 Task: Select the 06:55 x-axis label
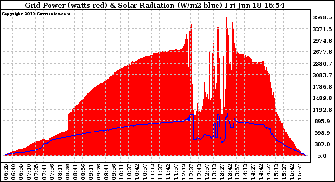[21, 171]
